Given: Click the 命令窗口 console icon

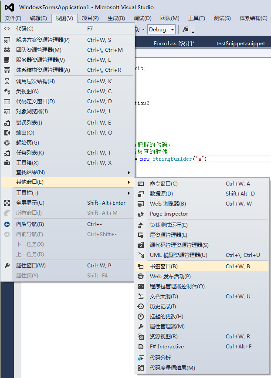Looking at the screenshot, I should coord(141,184).
